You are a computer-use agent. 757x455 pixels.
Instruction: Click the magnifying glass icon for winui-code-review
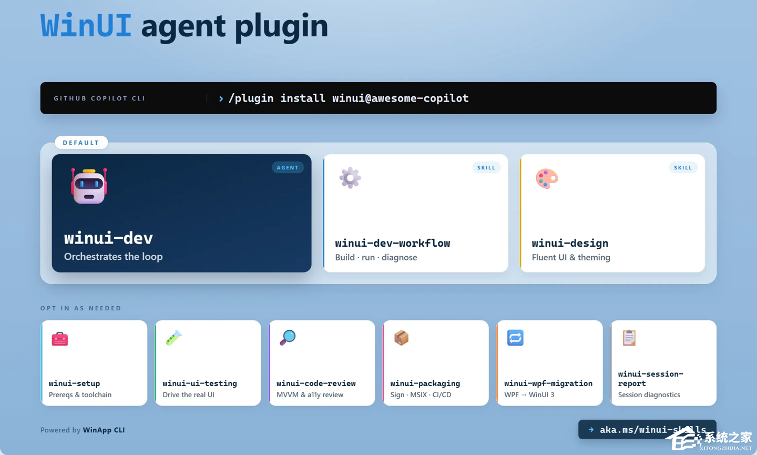[x=288, y=338]
